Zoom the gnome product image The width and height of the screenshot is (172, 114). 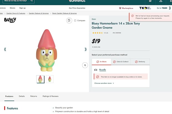coord(85,65)
